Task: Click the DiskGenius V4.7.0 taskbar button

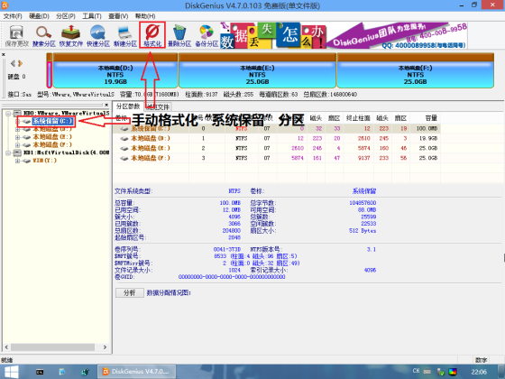Action: tap(136, 372)
